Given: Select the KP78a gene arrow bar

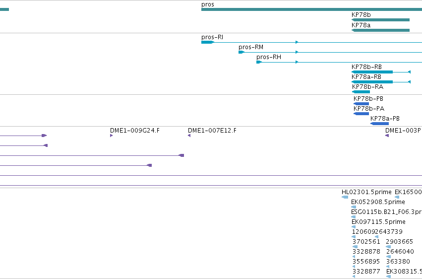Looking at the screenshot, I should (x=380, y=30).
